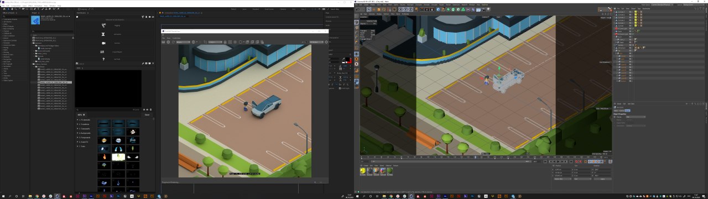Click the Play Forwards button in Cinema 4D
Image resolution: width=708 pixels, height=199 pixels.
pyautogui.click(x=558, y=161)
